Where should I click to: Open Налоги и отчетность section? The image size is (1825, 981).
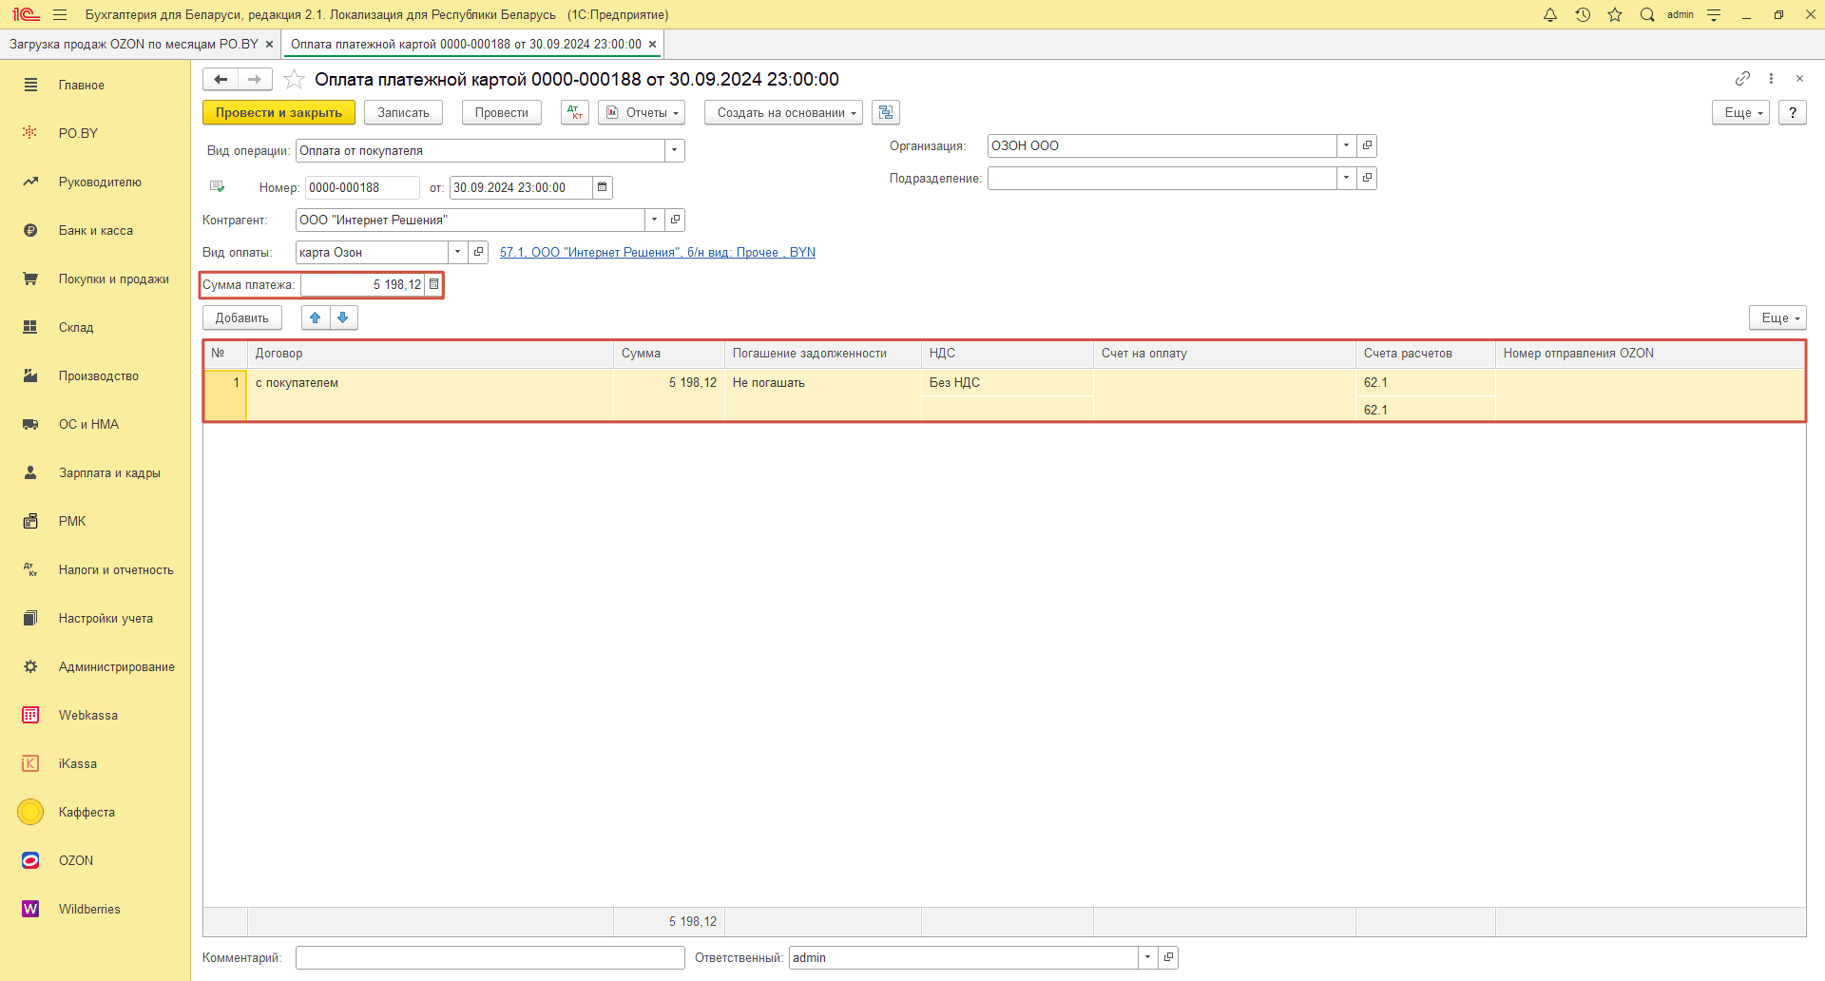click(116, 569)
